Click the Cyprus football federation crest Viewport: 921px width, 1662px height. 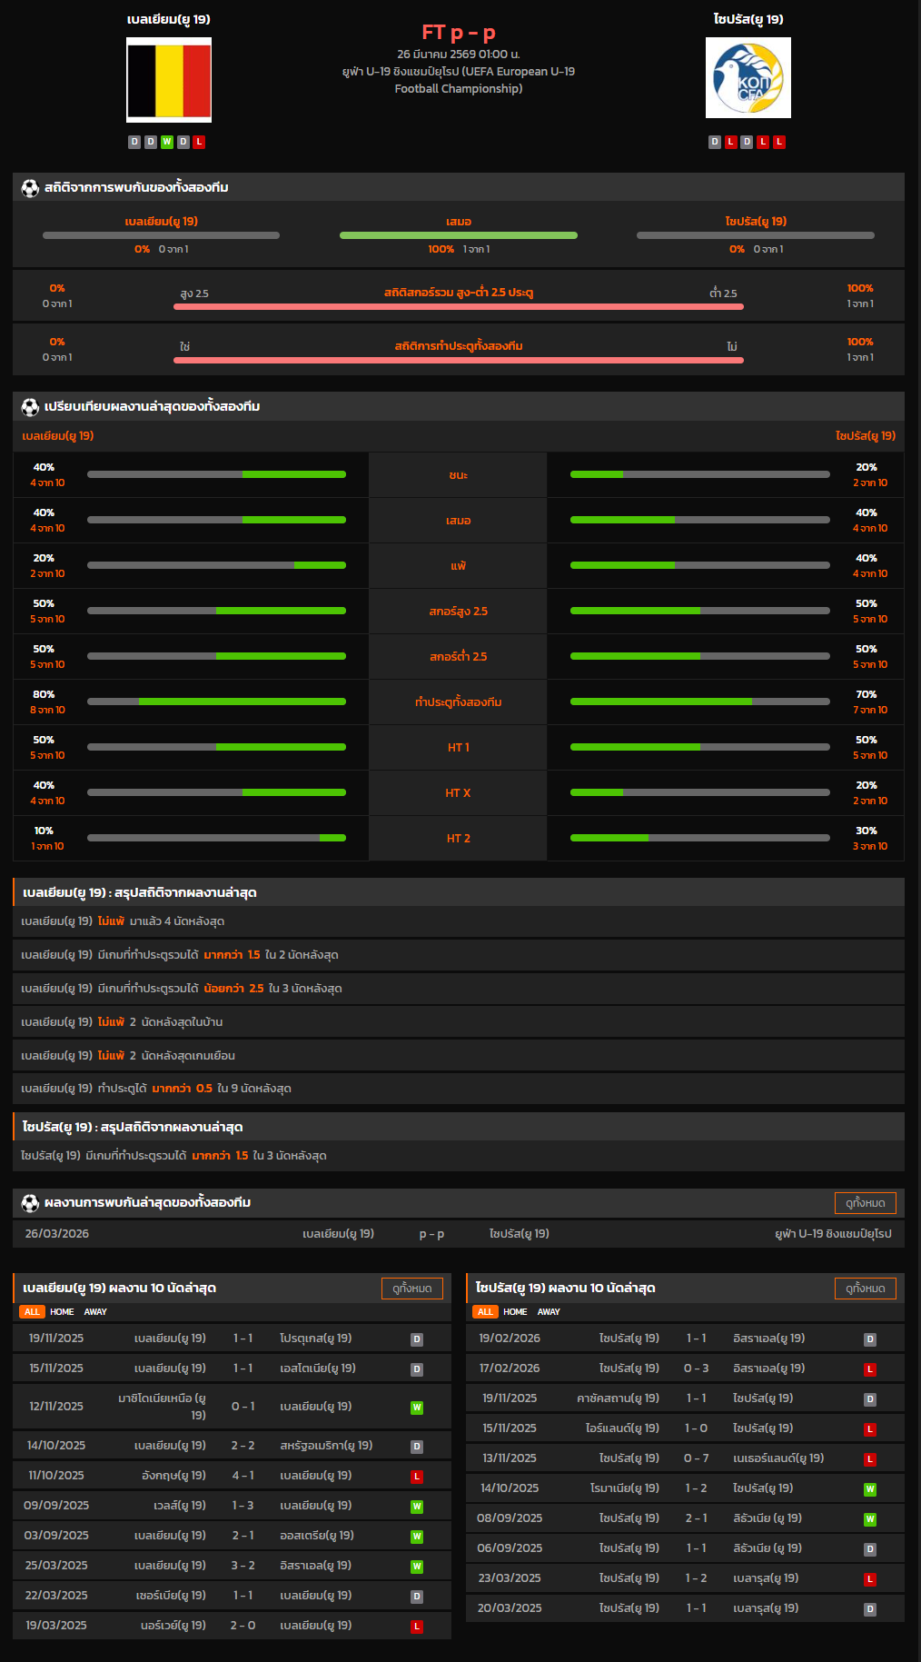[x=748, y=78]
